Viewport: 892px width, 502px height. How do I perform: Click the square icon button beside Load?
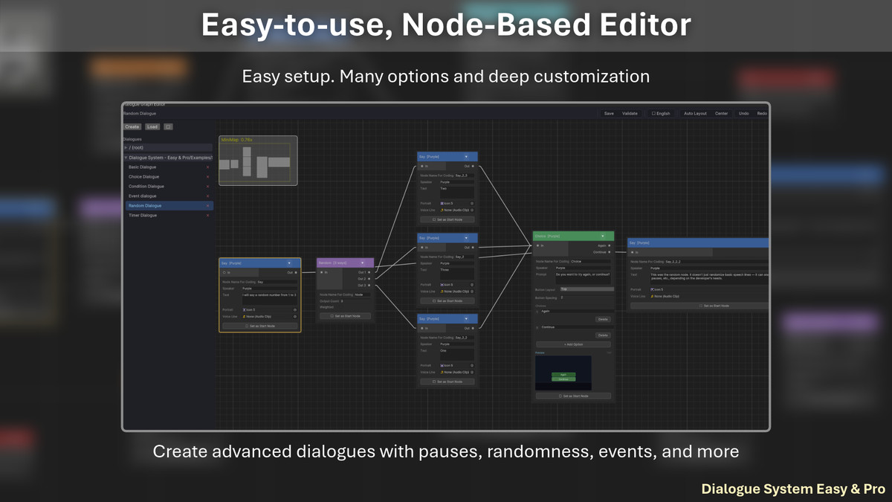[168, 127]
